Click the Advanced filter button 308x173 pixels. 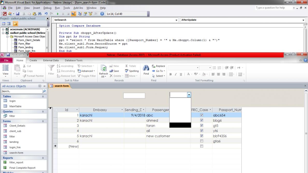[x=86, y=71]
